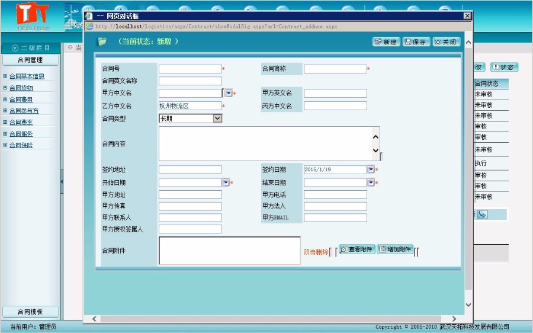Screen dimensions: 533x333
Task: Click the 甲方电话 input field
Action: tap(335, 194)
